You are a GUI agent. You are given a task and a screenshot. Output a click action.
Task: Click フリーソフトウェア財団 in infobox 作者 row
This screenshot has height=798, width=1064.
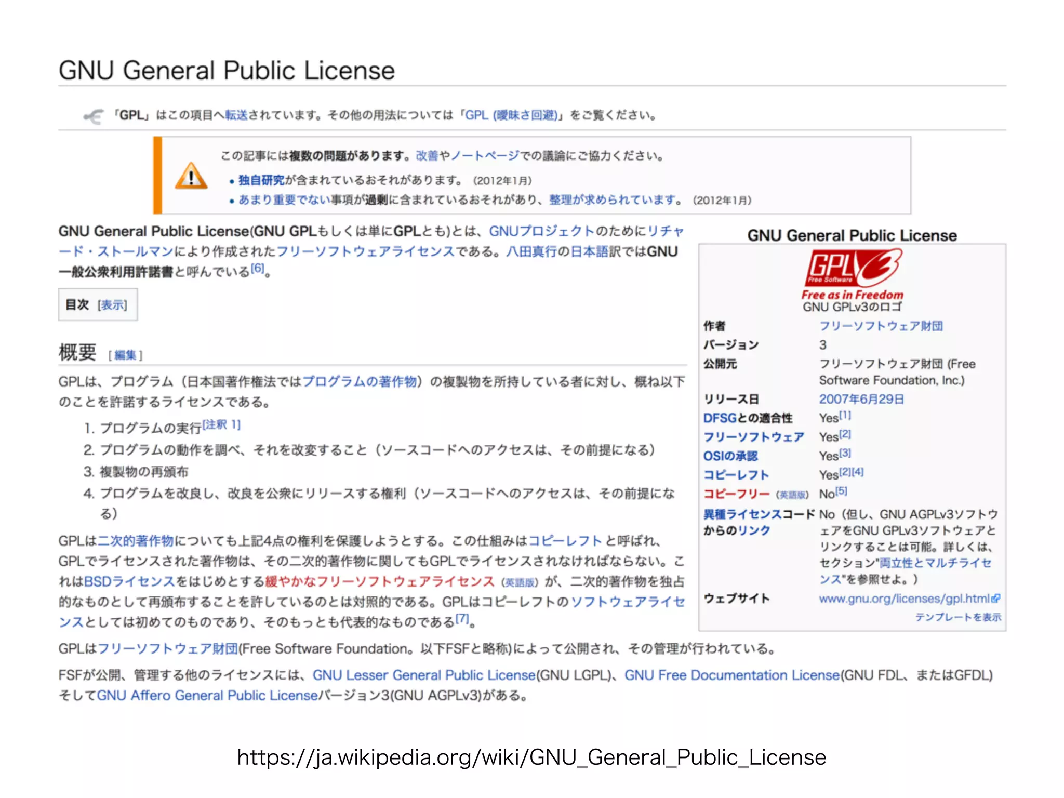pyautogui.click(x=881, y=326)
